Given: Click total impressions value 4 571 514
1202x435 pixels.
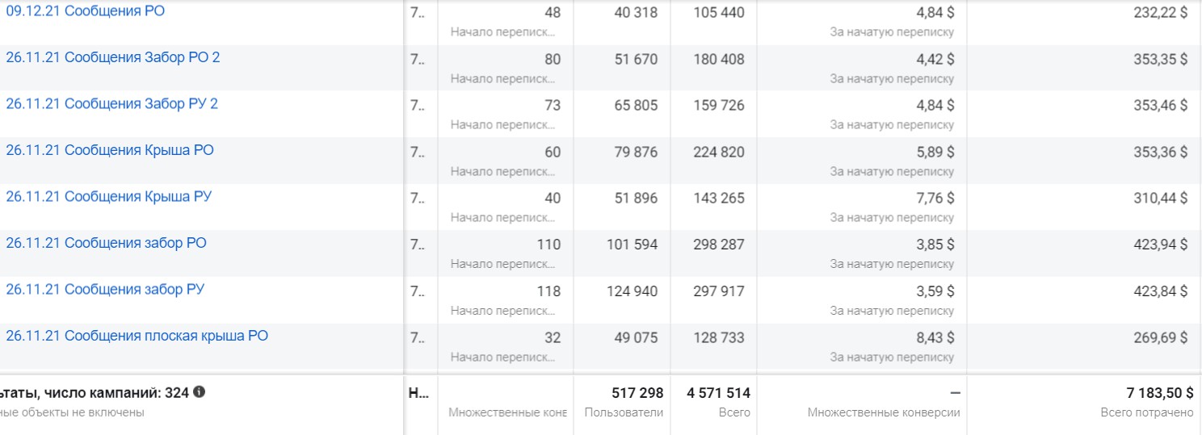Looking at the screenshot, I should pos(719,394).
